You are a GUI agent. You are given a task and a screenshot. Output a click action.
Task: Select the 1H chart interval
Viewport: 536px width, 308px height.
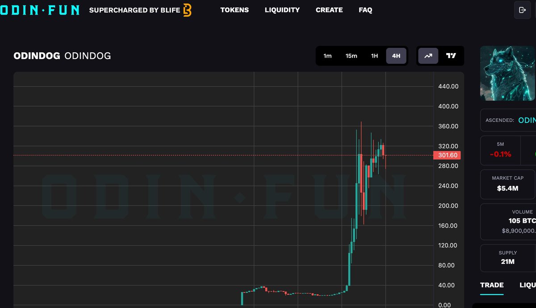(x=374, y=56)
